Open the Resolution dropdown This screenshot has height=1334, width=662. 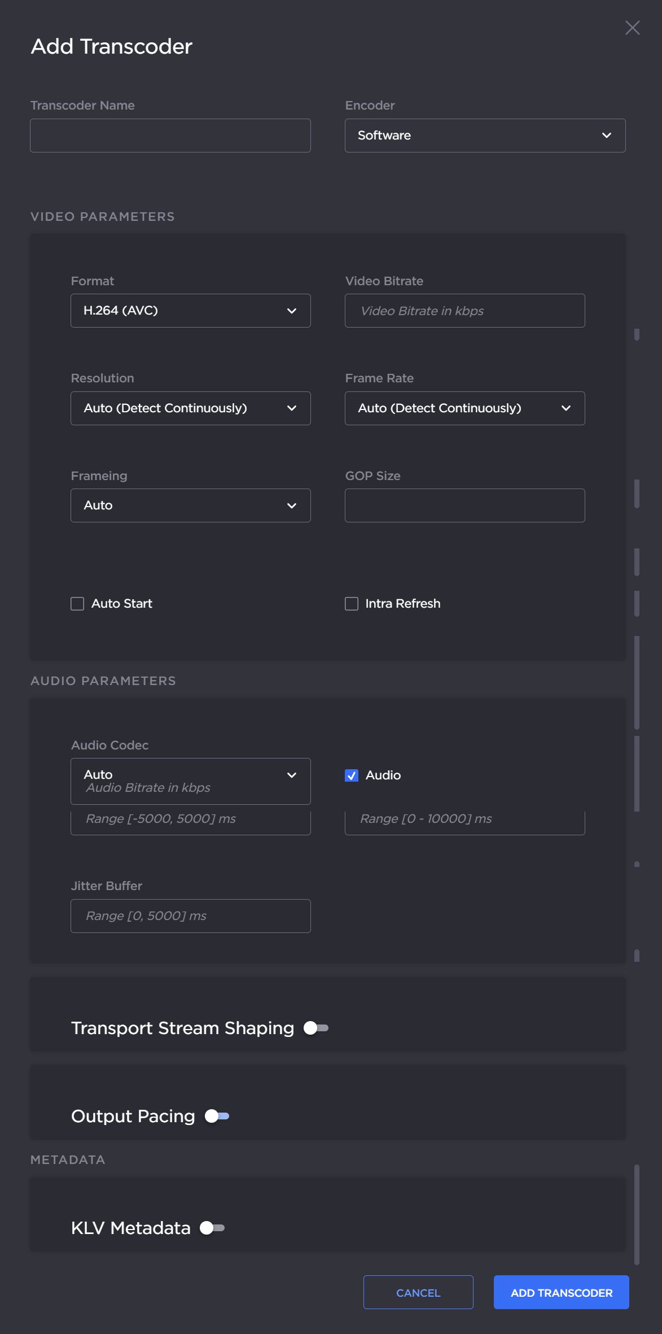coord(190,408)
